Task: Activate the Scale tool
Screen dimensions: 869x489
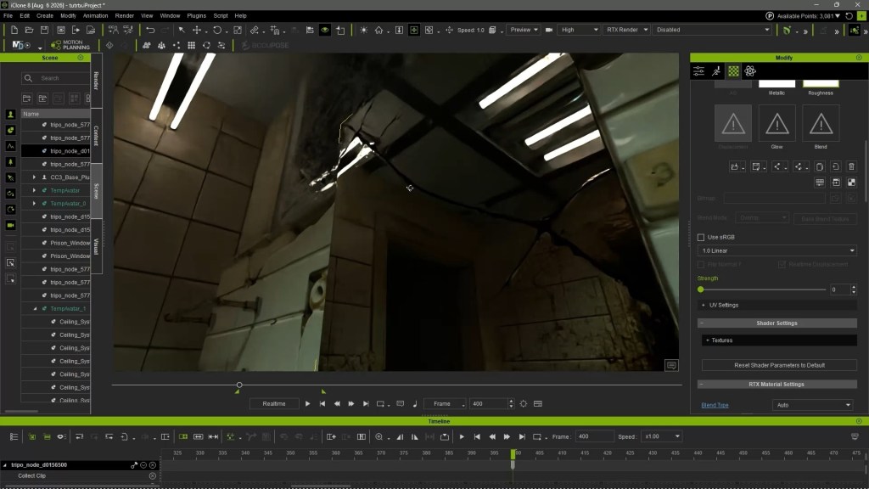Action: point(238,30)
